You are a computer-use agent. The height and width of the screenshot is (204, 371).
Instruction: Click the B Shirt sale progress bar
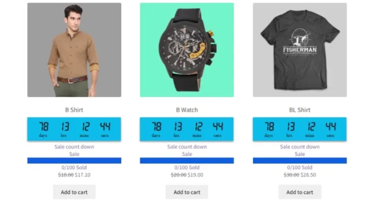(x=74, y=161)
